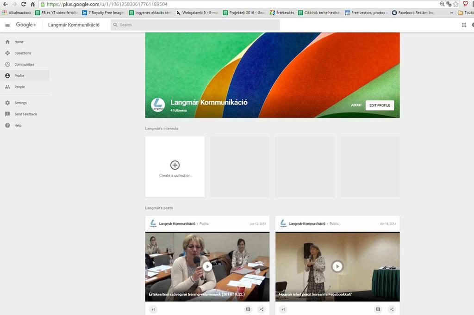
Task: Reload the page with refresh icon
Action: pos(24,4)
